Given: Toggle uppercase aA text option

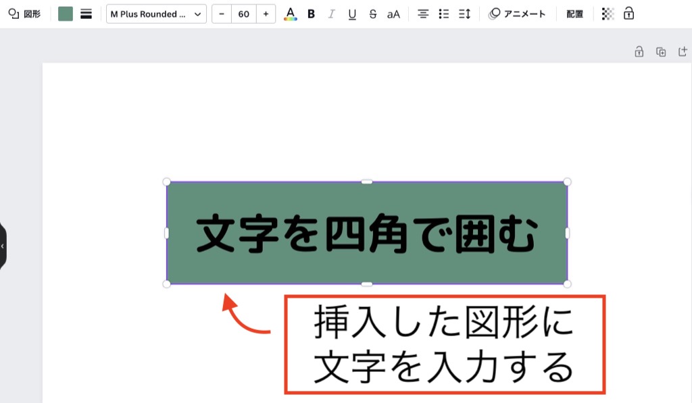Looking at the screenshot, I should coord(393,15).
